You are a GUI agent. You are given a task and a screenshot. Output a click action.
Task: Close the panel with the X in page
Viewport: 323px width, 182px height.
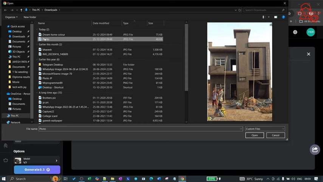(308, 54)
